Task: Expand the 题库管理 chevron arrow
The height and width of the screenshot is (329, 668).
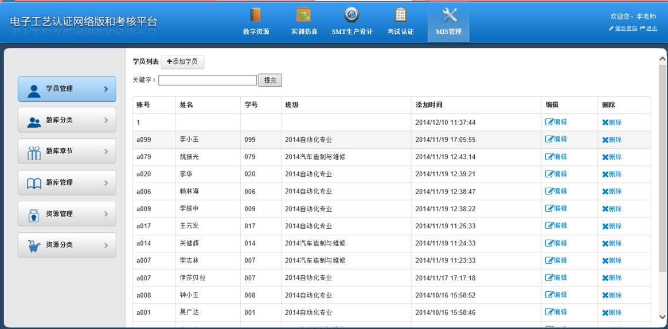Action: pyautogui.click(x=106, y=183)
